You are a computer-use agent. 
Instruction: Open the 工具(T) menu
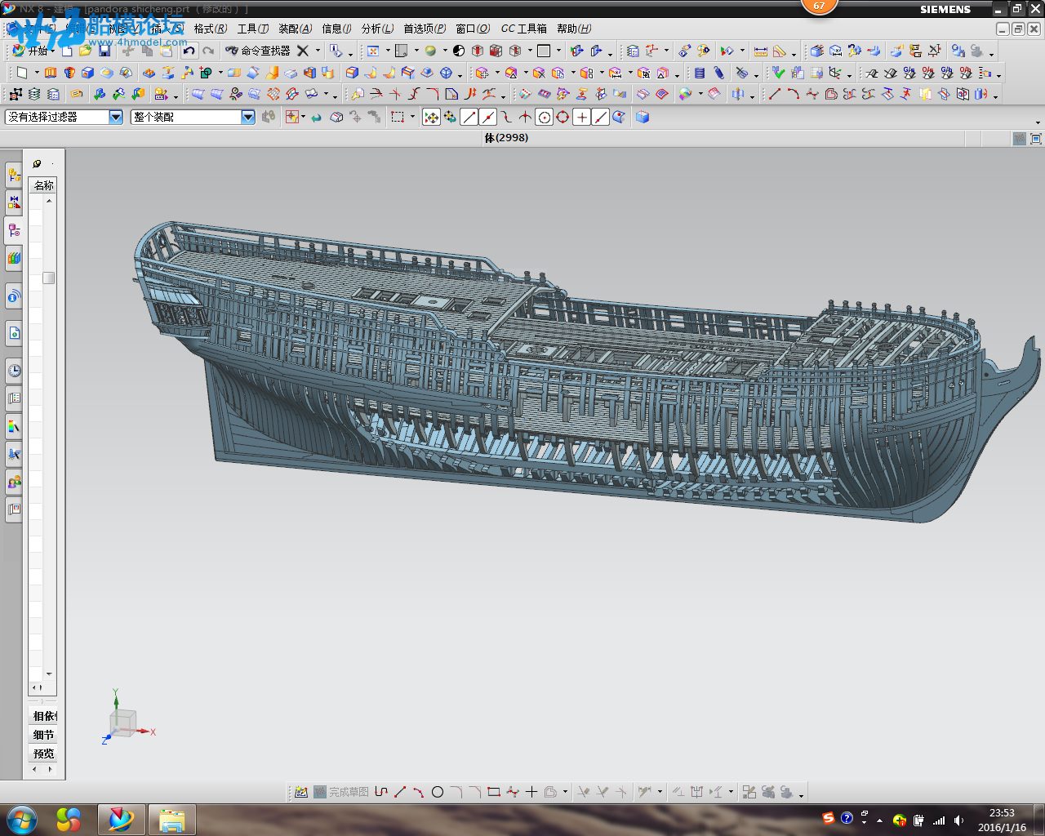[253, 29]
